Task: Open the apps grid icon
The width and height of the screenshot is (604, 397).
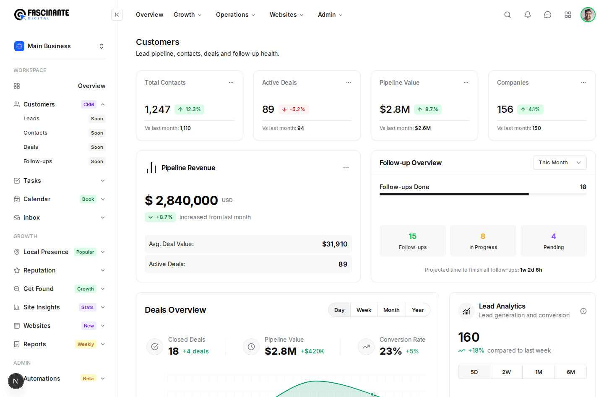Action: 568,15
